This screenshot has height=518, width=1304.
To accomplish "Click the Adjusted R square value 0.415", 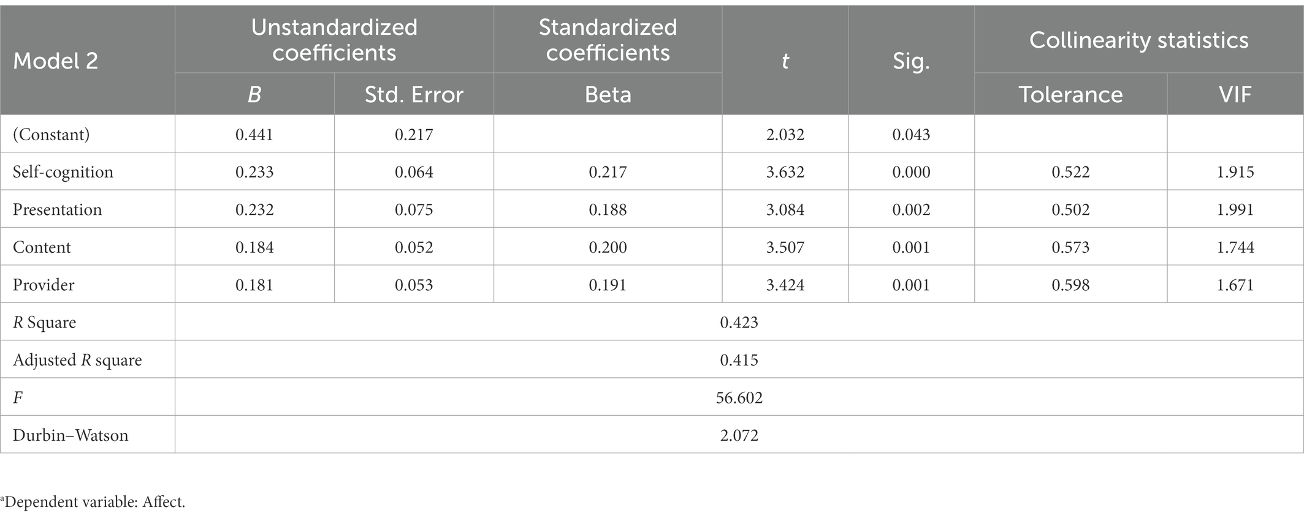I will click(739, 360).
